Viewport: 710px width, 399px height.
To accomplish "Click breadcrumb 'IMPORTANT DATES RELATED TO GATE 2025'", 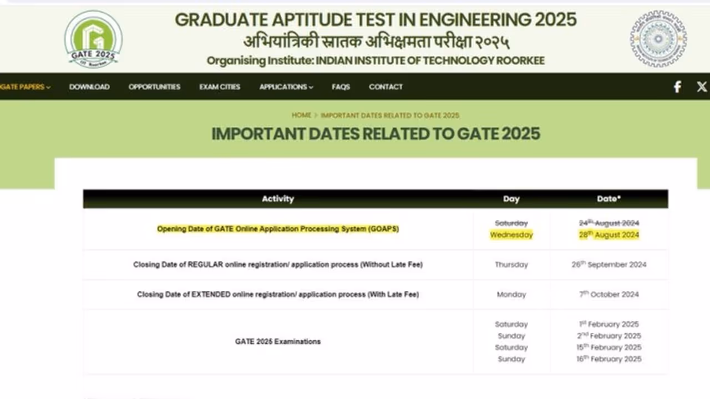I will (390, 115).
